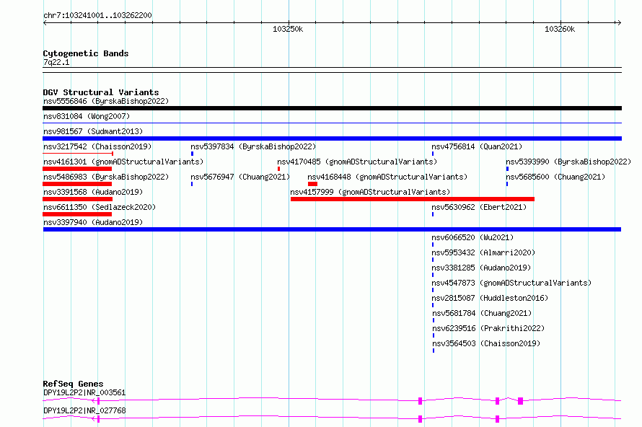Viewport: 642px width, 427px height.
Task: Click the red bar under nsv6611350
Action: pyautogui.click(x=77, y=214)
